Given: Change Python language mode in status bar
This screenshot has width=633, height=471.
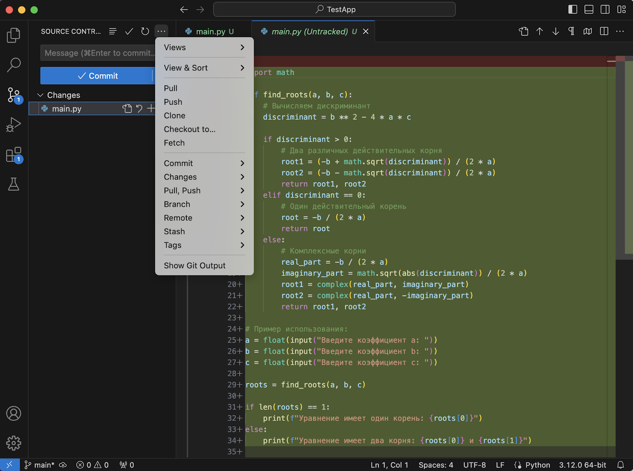Looking at the screenshot, I should pos(537,465).
